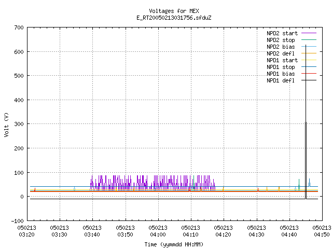
Task: Select the file name E_RT20050213031756.sfduZ
Action: tap(174, 18)
